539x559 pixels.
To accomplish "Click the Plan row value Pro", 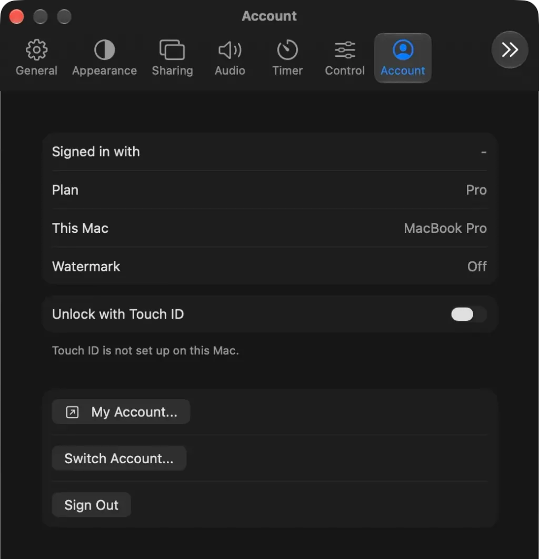I will pyautogui.click(x=476, y=190).
